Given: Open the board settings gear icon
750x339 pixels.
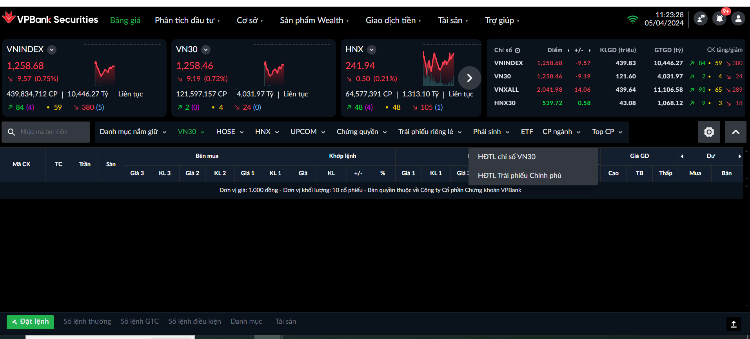Looking at the screenshot, I should 709,132.
